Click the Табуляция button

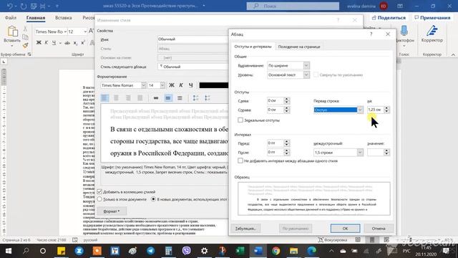pyautogui.click(x=245, y=229)
